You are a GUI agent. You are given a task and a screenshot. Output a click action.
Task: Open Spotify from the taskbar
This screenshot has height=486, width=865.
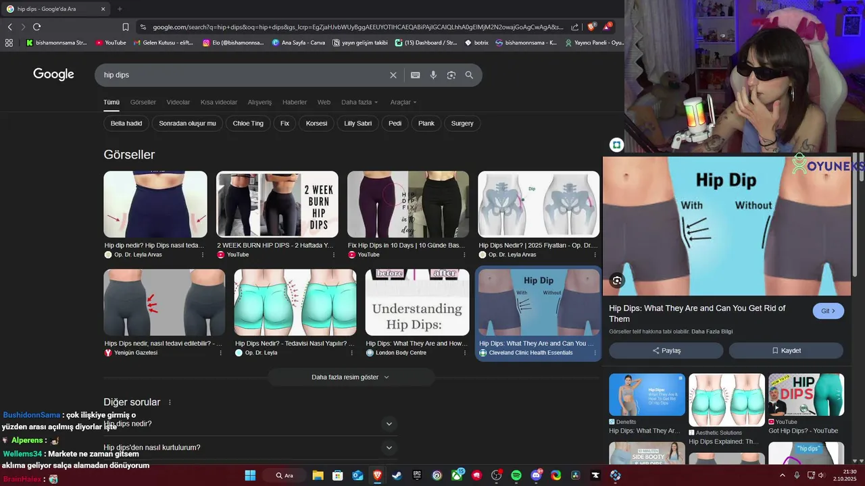(x=516, y=475)
